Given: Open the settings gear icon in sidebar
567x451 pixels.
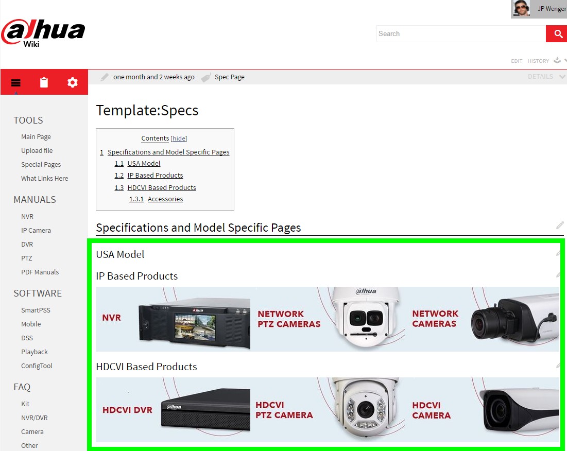Looking at the screenshot, I should coord(72,82).
